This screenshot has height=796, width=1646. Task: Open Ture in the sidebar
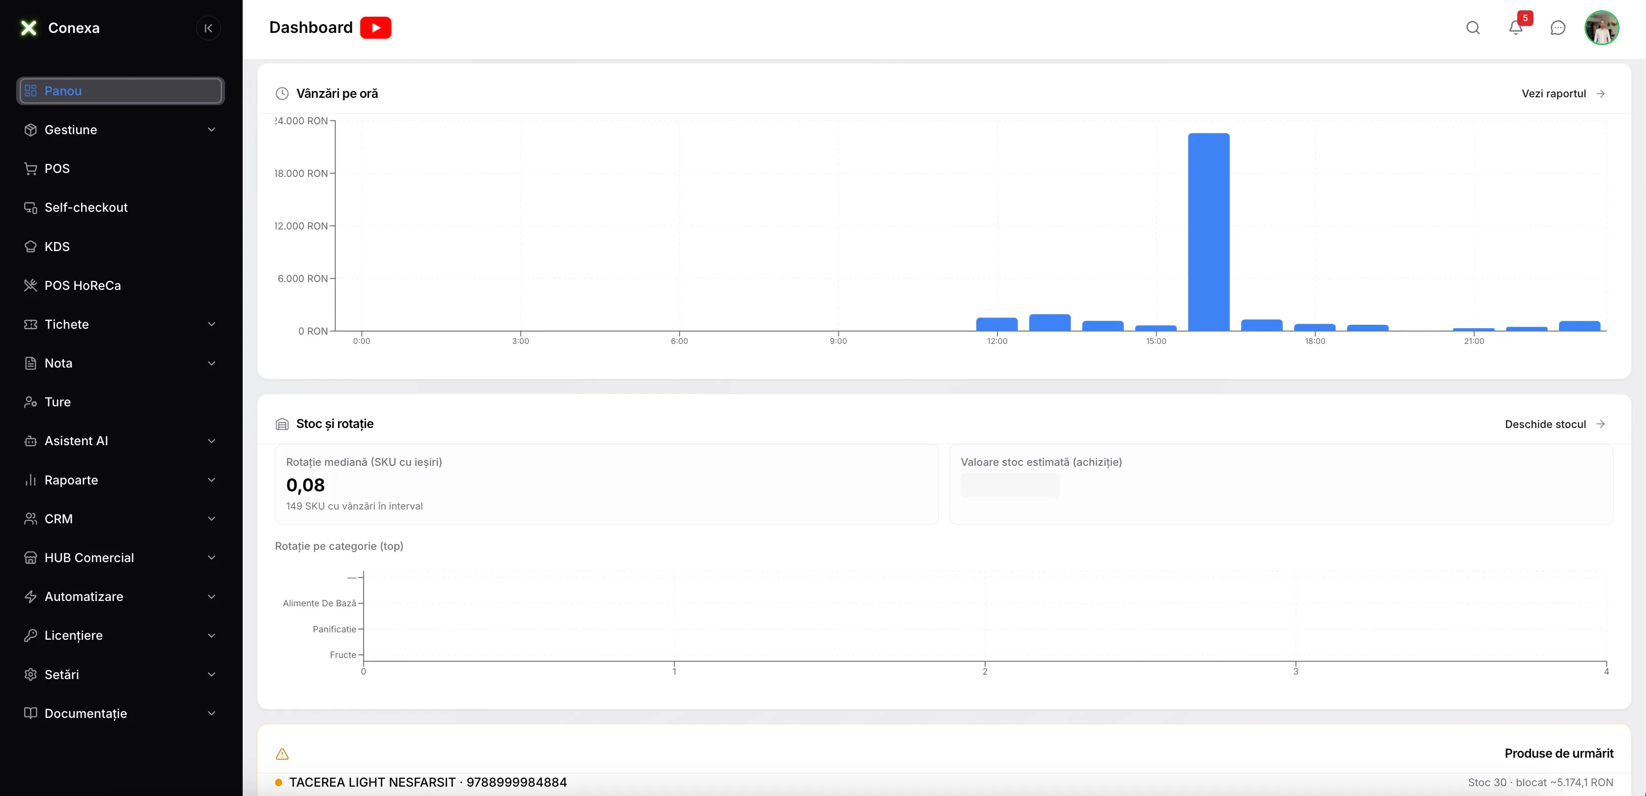point(120,402)
